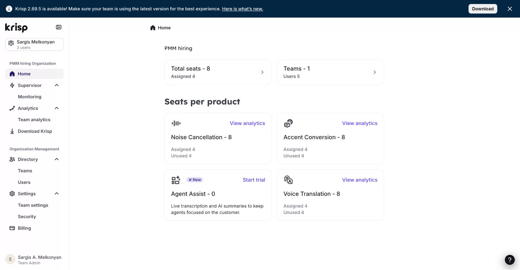Click the Billing card icon in sidebar

click(12, 228)
